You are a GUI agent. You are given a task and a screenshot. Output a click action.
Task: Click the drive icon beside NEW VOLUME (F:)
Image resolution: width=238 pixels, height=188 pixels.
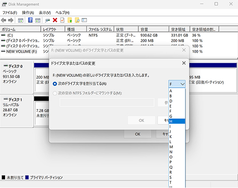(3, 51)
